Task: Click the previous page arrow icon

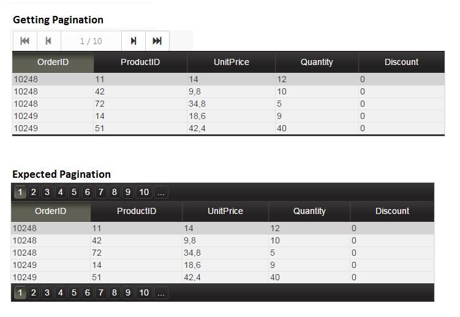Action: [49, 41]
